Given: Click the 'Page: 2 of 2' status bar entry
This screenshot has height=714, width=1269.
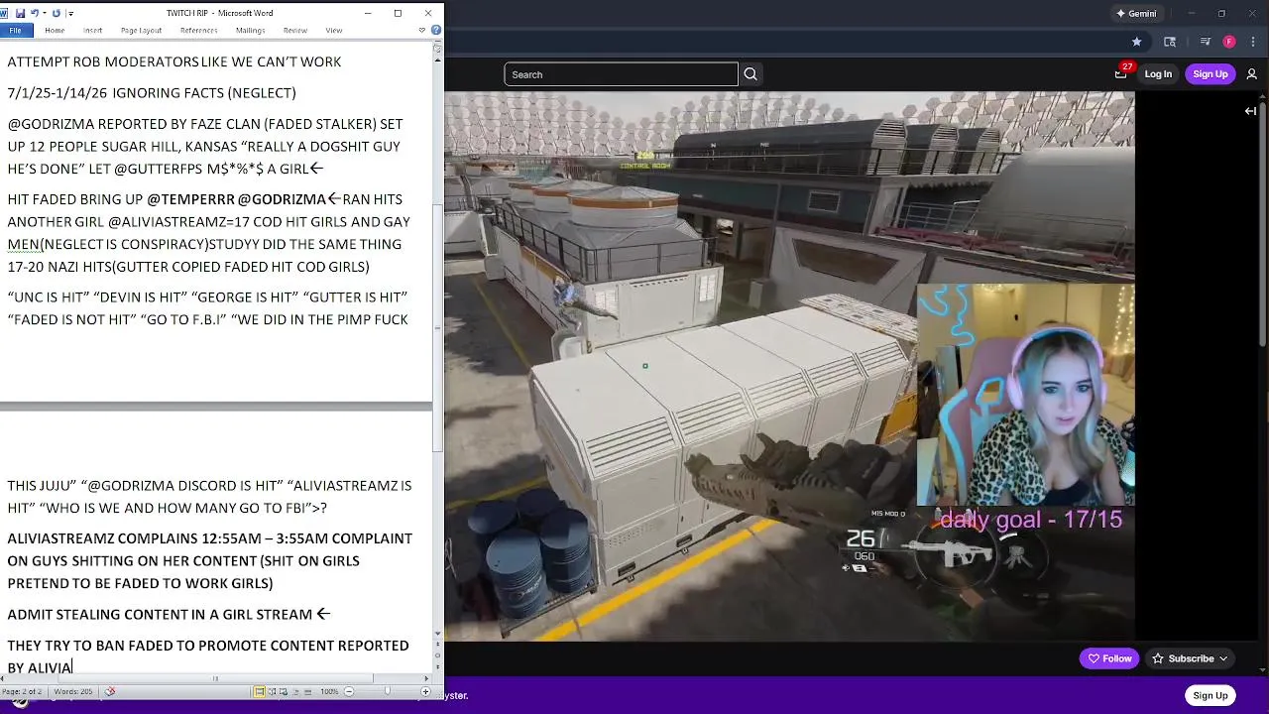Looking at the screenshot, I should pyautogui.click(x=22, y=691).
